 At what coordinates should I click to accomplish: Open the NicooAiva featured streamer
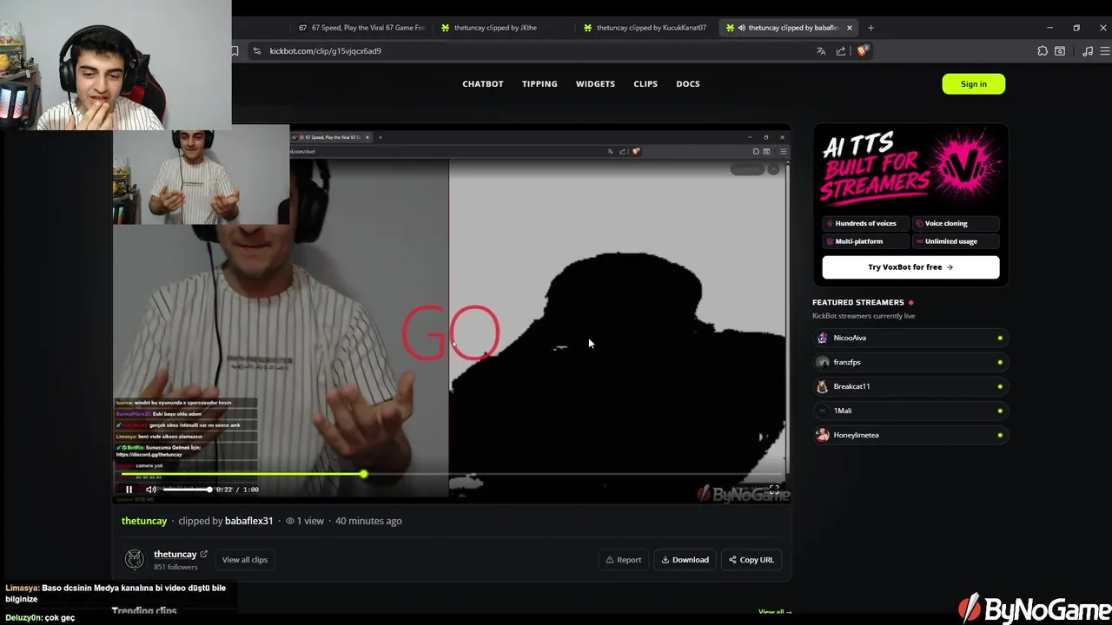[910, 338]
